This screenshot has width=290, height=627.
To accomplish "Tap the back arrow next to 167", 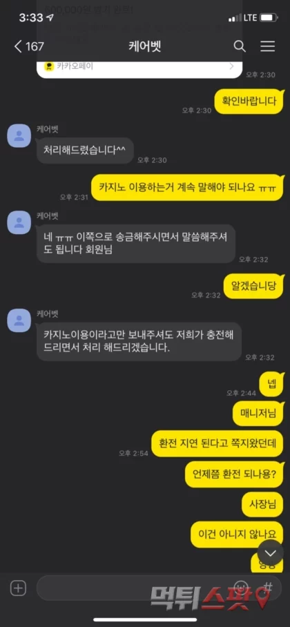I will 17,46.
